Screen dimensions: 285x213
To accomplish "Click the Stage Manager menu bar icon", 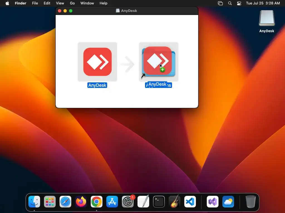I will (220, 3).
